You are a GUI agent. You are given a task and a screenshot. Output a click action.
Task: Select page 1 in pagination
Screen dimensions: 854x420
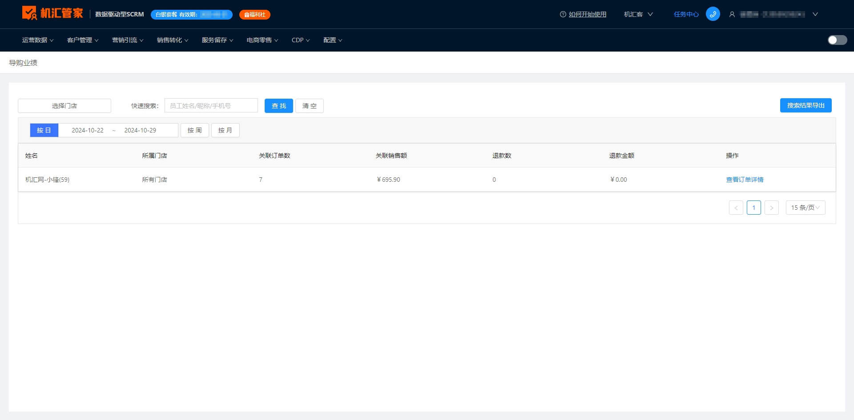pyautogui.click(x=754, y=208)
